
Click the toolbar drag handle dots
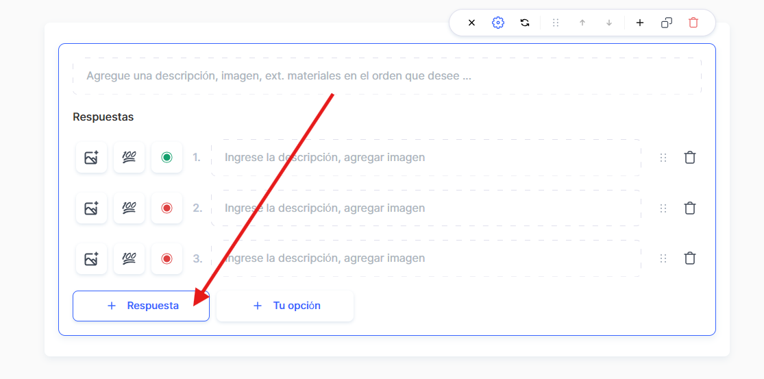click(556, 23)
